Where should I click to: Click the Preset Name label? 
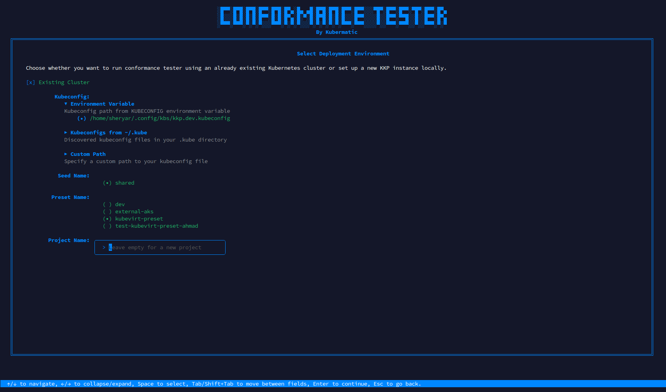pyautogui.click(x=70, y=197)
